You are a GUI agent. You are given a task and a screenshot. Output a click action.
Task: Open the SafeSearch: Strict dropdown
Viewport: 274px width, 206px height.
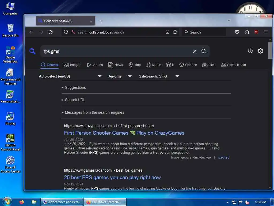159,76
